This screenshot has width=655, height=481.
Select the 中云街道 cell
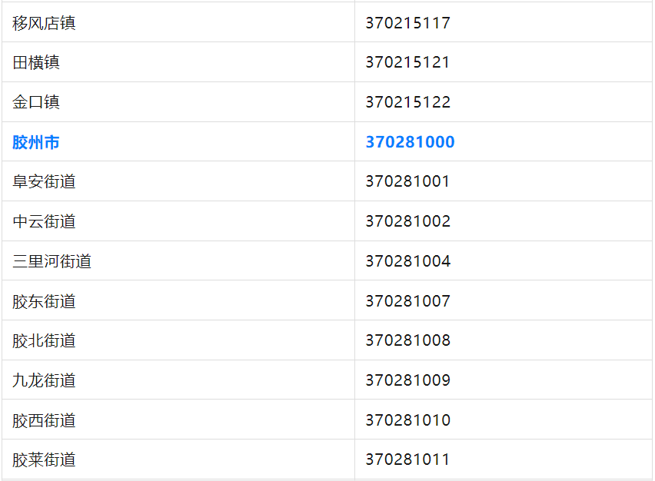(44, 222)
